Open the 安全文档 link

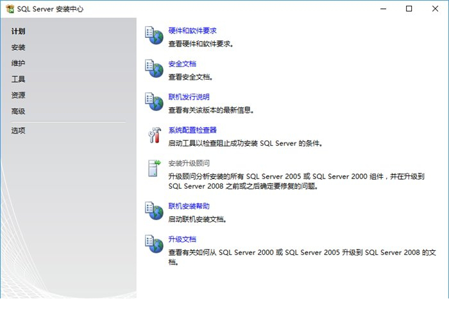coord(182,64)
